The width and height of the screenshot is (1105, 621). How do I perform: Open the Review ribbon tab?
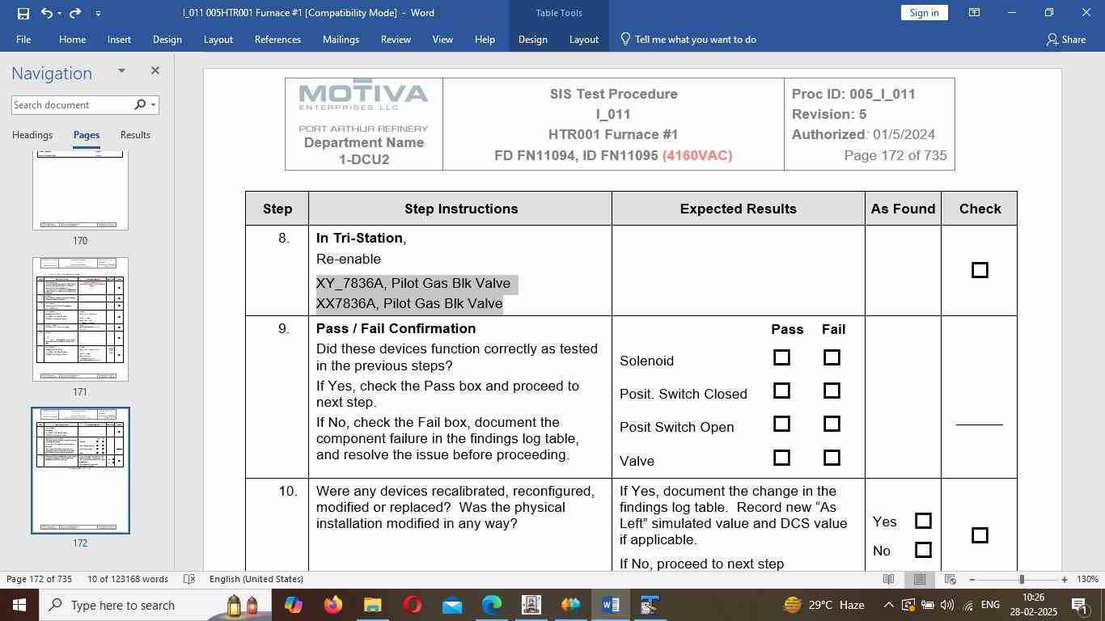tap(396, 40)
